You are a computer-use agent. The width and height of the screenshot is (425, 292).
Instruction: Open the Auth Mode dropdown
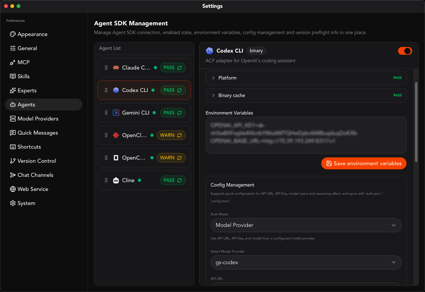306,225
